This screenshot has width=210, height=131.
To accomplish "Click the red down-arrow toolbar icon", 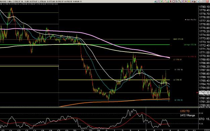I will point(186,1).
